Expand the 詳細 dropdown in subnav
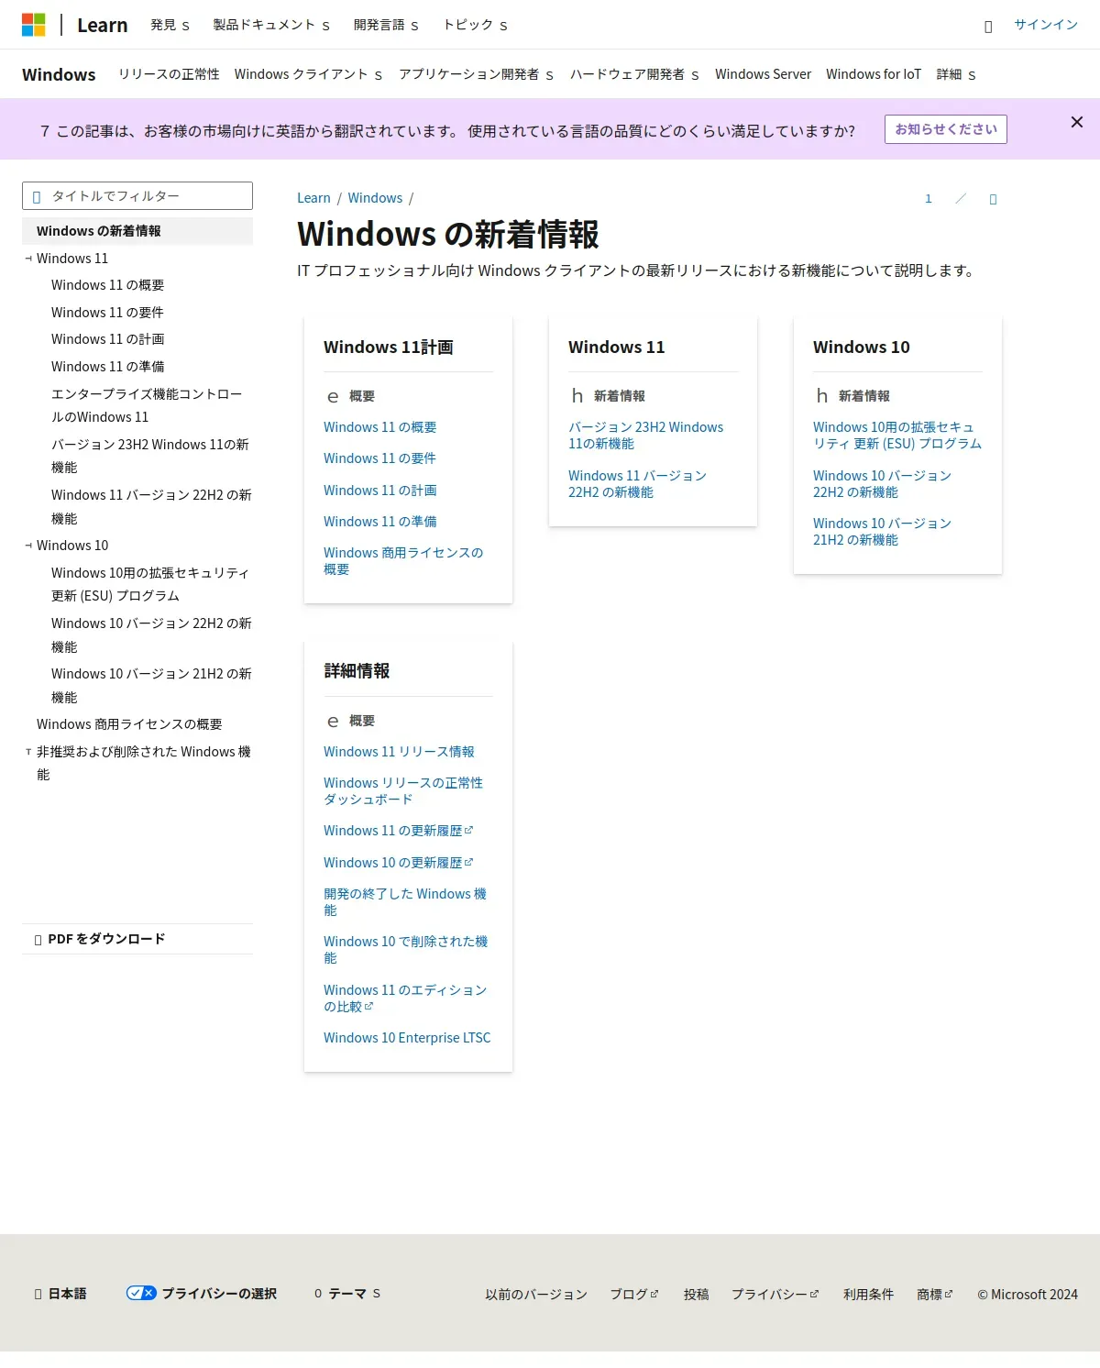1100x1368 pixels. (x=956, y=74)
